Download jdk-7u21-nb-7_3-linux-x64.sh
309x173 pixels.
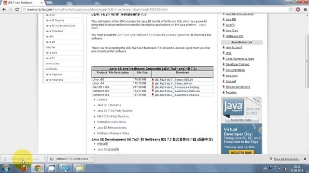tap(173, 83)
